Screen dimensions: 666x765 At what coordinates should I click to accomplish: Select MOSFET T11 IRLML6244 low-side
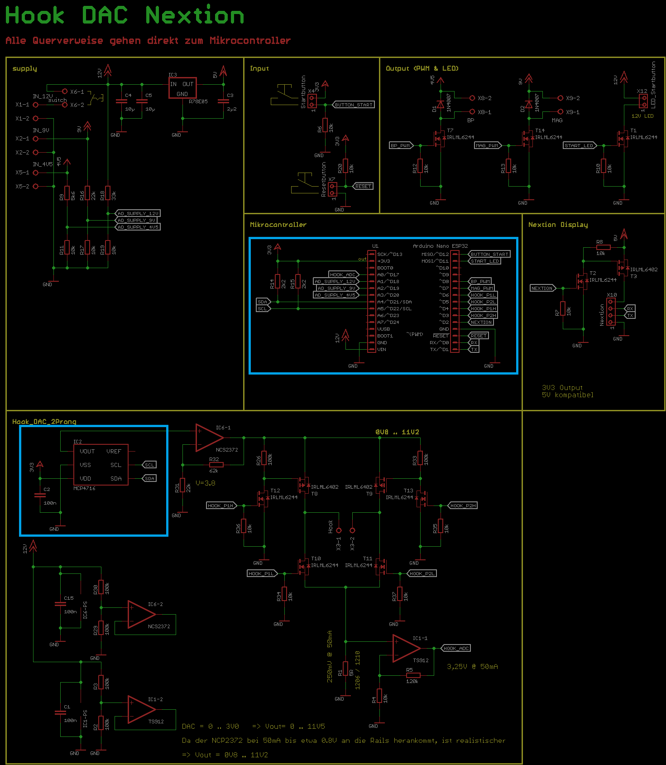coord(381,566)
